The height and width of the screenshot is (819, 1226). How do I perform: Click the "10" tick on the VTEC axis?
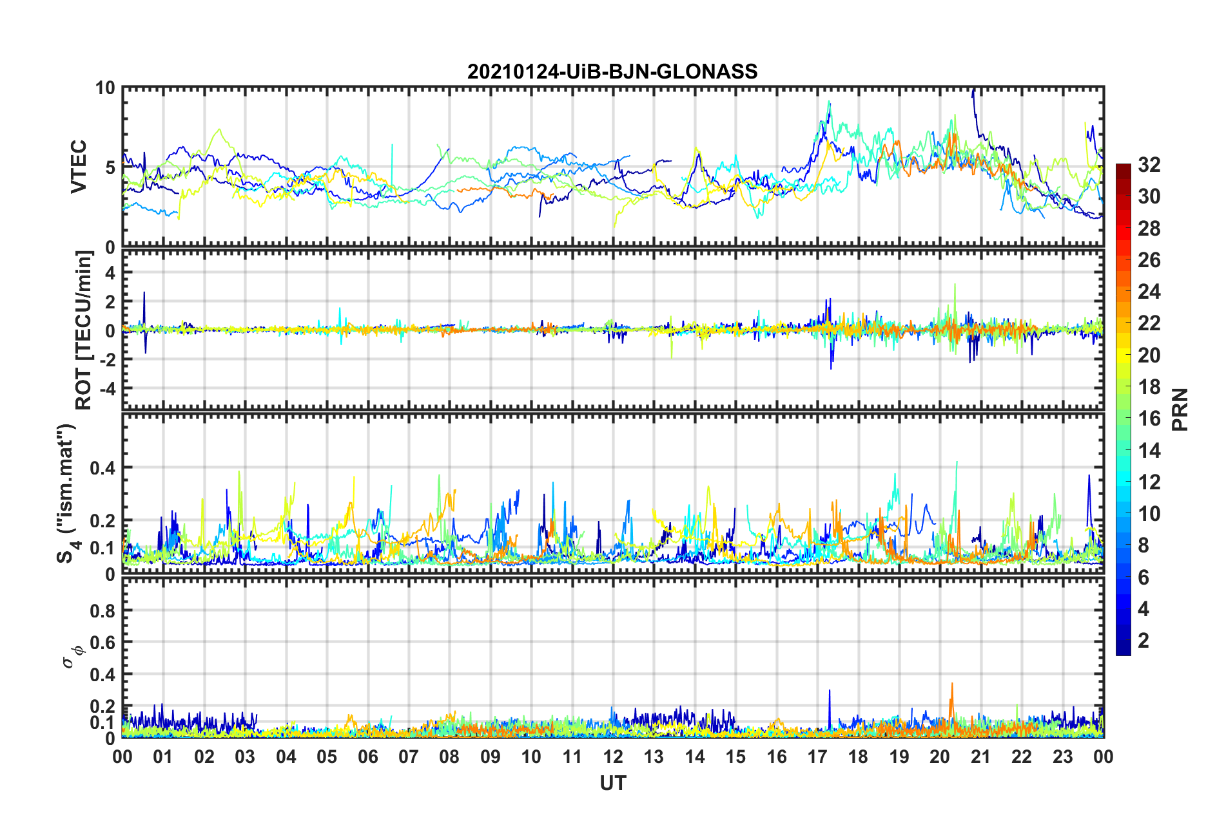click(105, 88)
